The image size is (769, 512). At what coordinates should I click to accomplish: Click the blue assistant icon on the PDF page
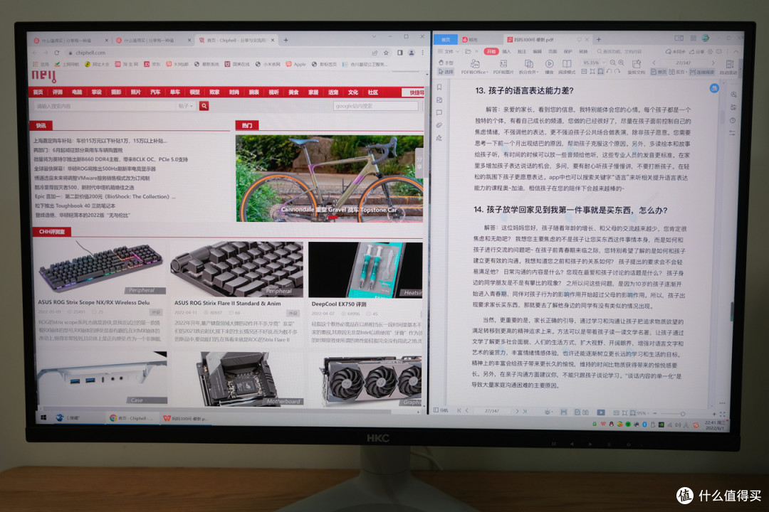pyautogui.click(x=714, y=88)
